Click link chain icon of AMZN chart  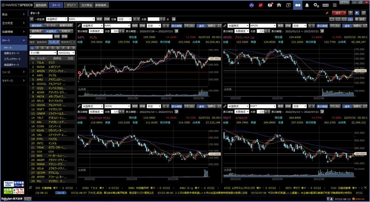(x=225, y=26)
